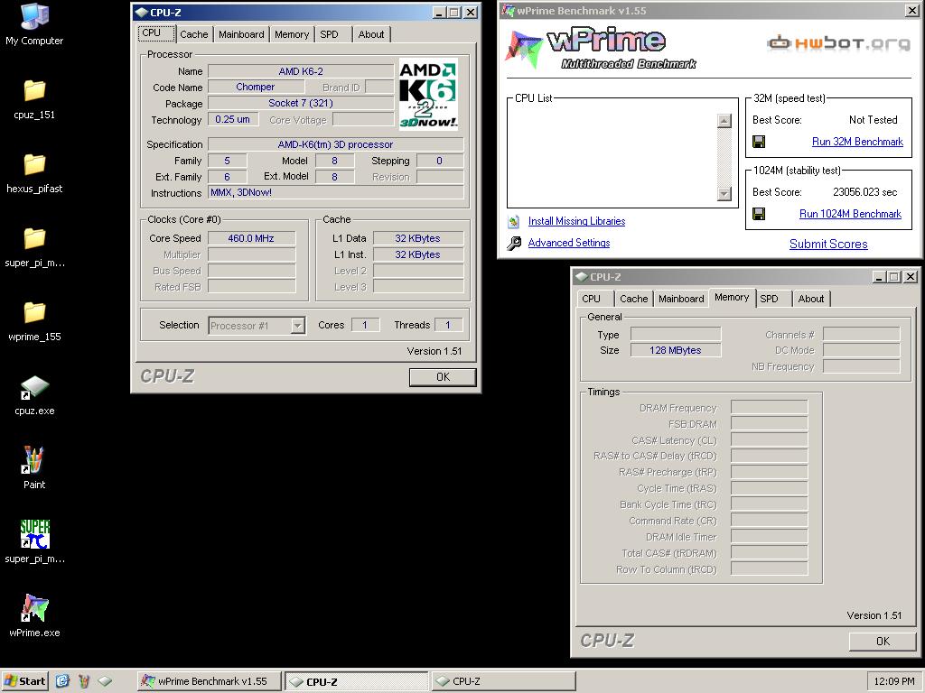Click the L1 Data 32 KBytes value
Image resolution: width=925 pixels, height=693 pixels.
click(417, 238)
